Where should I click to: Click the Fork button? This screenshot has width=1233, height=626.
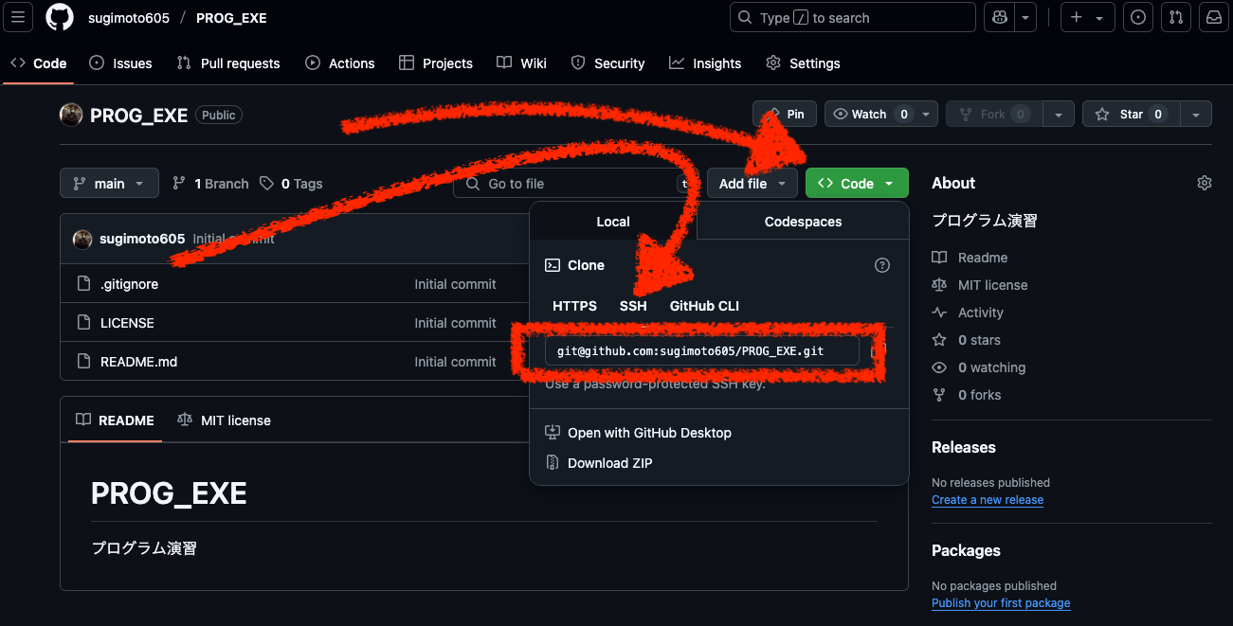994,114
